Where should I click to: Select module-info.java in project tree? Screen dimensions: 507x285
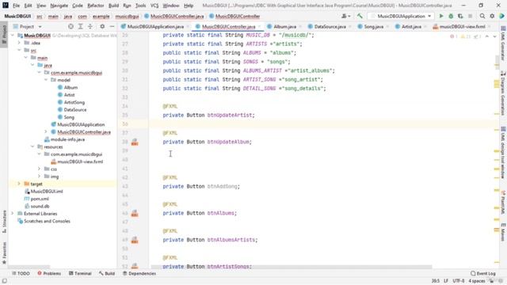[x=67, y=139]
